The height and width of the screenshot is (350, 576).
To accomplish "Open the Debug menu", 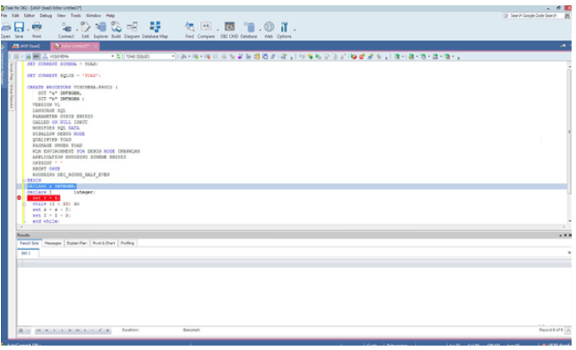I will (45, 15).
